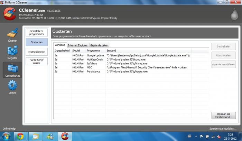Open the taskbar clock and date
Image resolution: width=242 pixels, height=141 pixels.
coord(230,137)
